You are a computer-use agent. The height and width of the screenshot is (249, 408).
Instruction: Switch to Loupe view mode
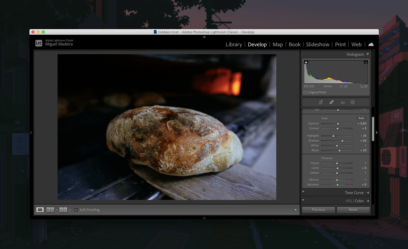pyautogui.click(x=40, y=210)
